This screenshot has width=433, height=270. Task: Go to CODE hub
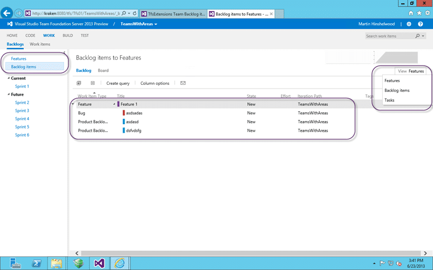coord(30,35)
